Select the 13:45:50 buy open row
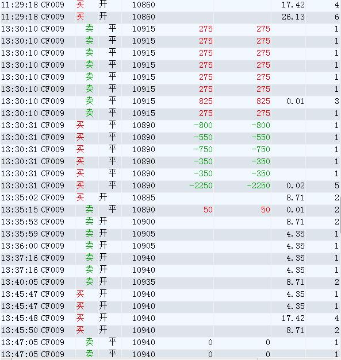341x360 pixels. (170, 330)
